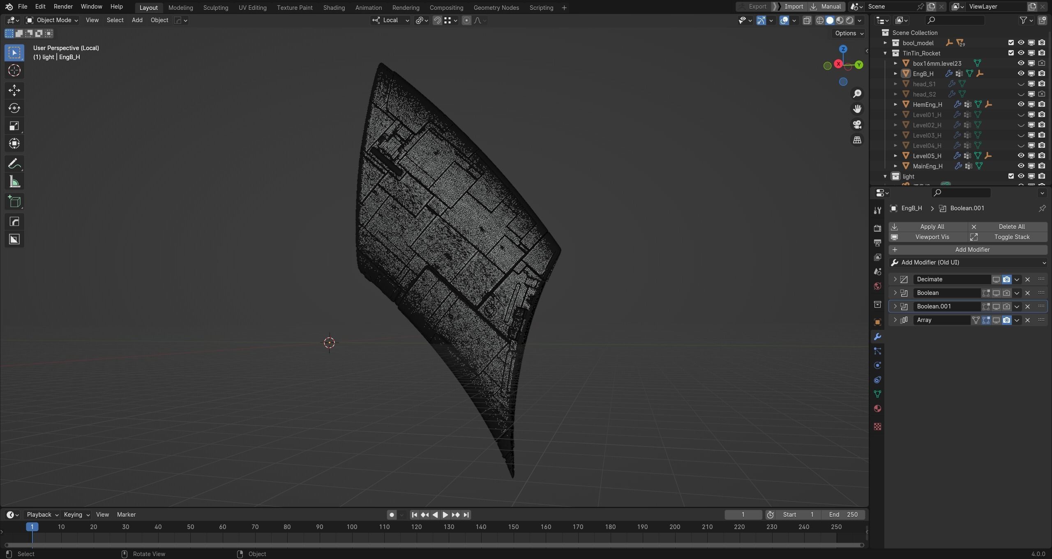Open the Render menu
Screen dimensions: 1052x559
click(x=63, y=7)
